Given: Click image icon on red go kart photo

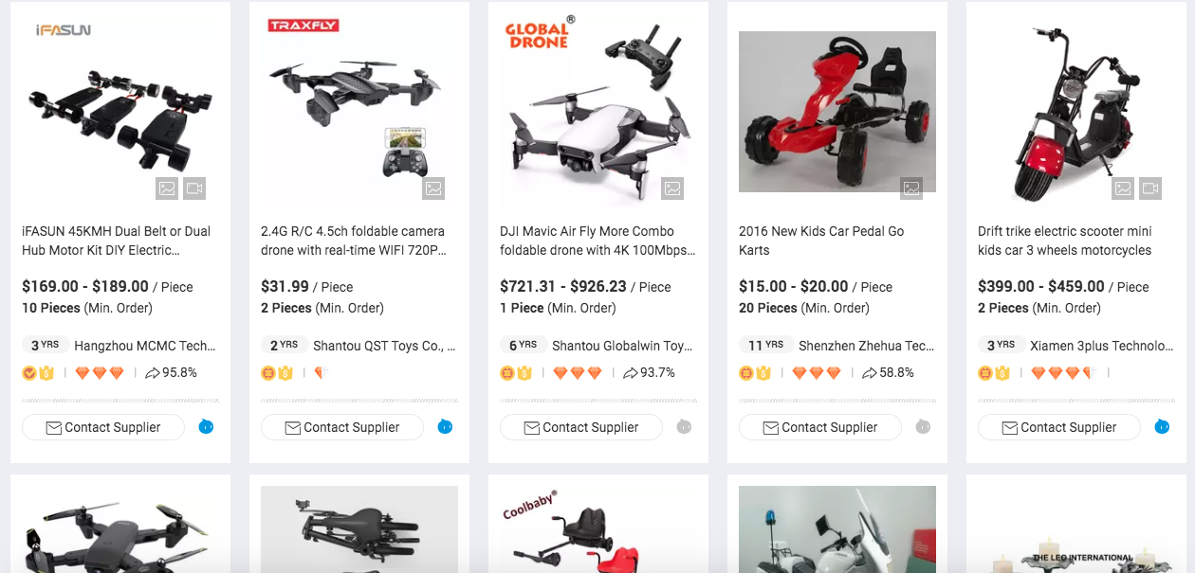Looking at the screenshot, I should coord(911,188).
